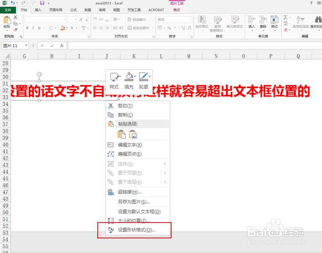This screenshot has width=322, height=253.
Task: Toggle Bold formatting button
Action: click(x=27, y=28)
